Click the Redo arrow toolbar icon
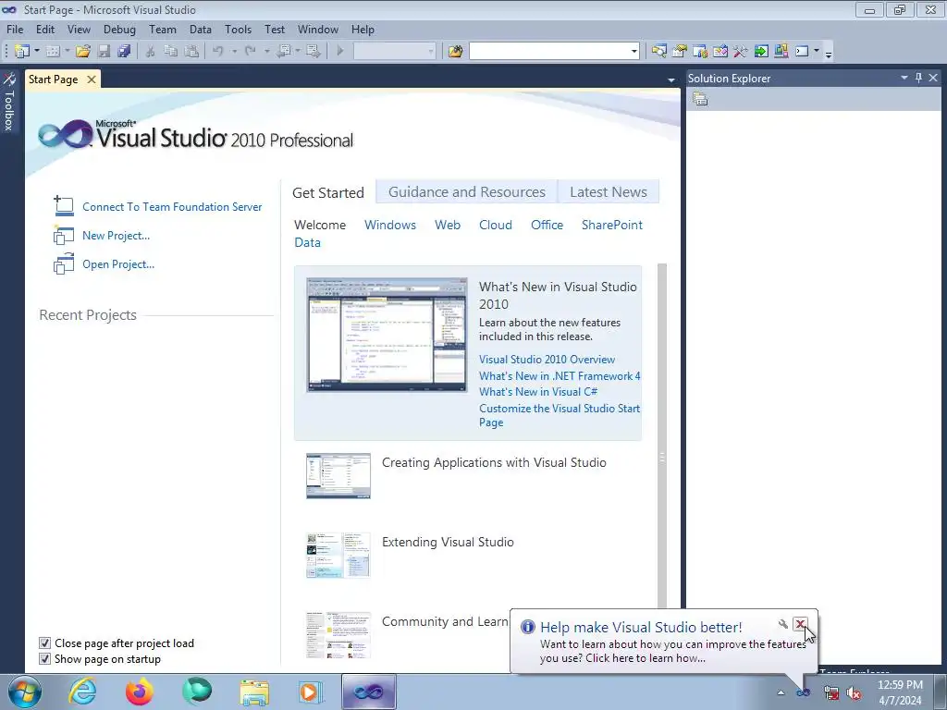Image resolution: width=947 pixels, height=710 pixels. tap(251, 52)
